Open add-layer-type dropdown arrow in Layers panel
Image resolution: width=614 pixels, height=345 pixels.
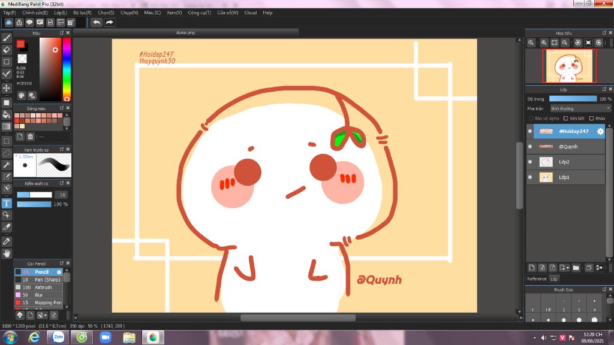coord(567,268)
